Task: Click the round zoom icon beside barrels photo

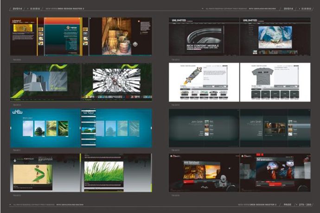Action: tap(135, 44)
